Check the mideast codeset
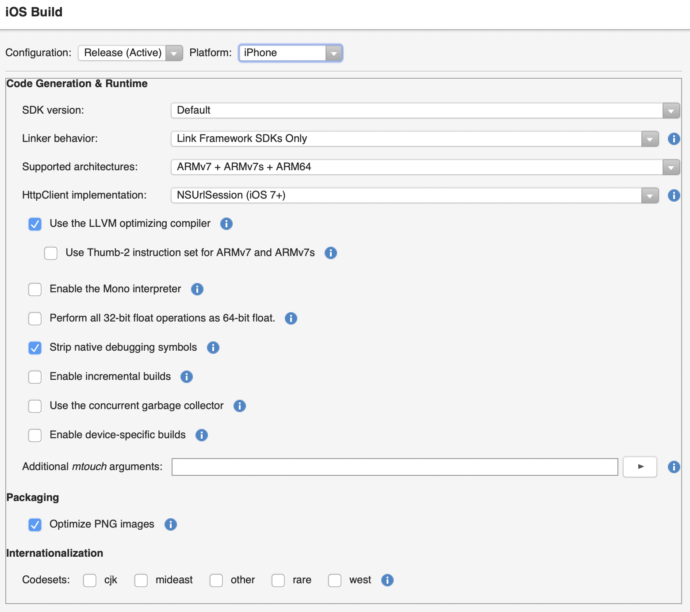 click(x=141, y=581)
